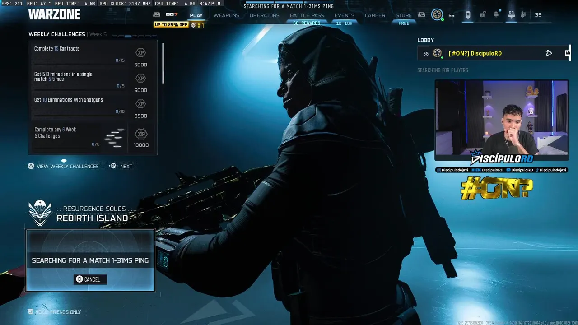Screen dimensions: 578x325
Task: Select the BO7 game logo icon
Action: pos(172,15)
